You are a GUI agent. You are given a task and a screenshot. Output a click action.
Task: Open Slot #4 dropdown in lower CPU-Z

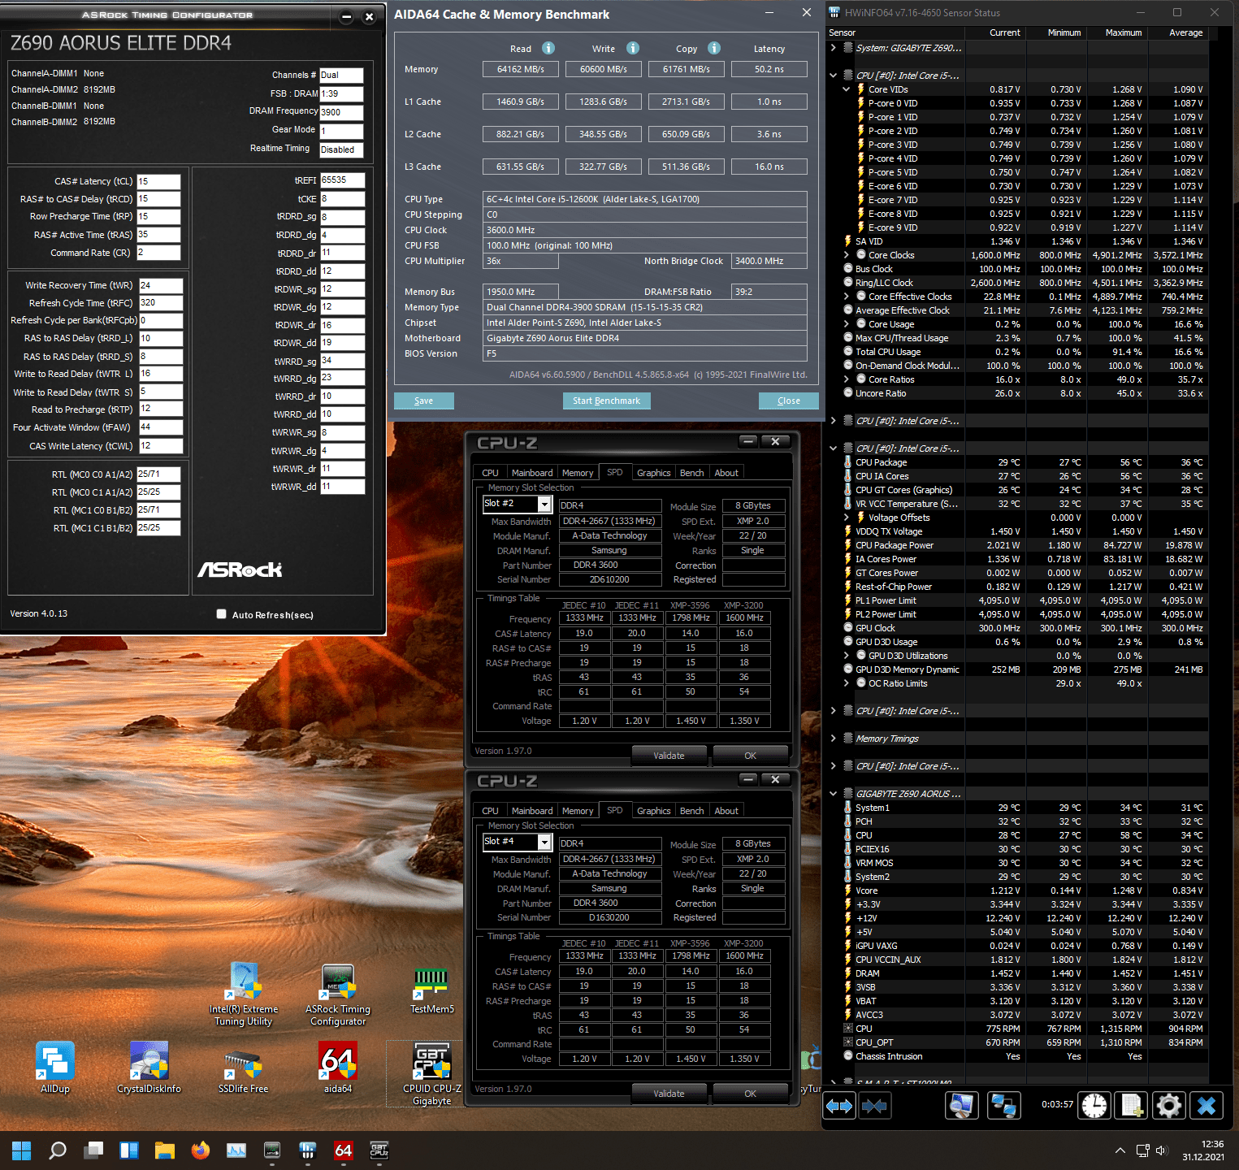(544, 843)
